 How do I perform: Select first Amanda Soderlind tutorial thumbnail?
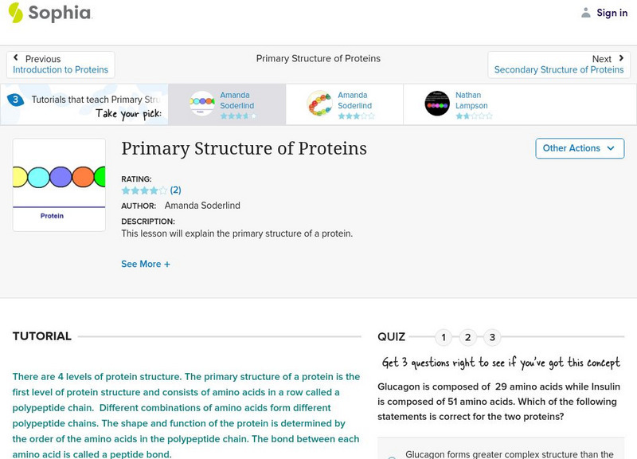[x=202, y=104]
